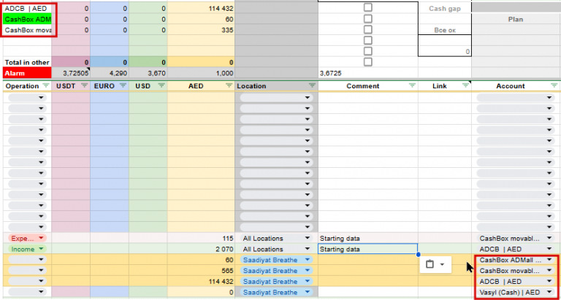Viewport: 561px width, 300px height.
Task: Open the Comment column filter icon
Action: [x=412, y=86]
